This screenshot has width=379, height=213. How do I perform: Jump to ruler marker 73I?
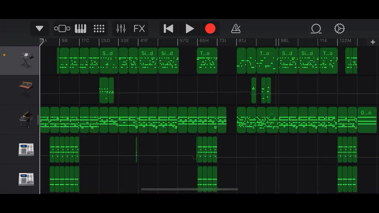[222, 41]
